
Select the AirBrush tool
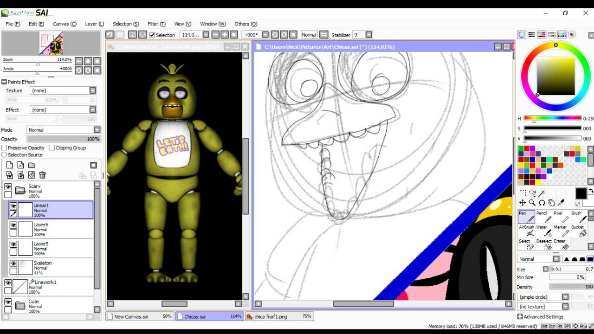pos(526,231)
